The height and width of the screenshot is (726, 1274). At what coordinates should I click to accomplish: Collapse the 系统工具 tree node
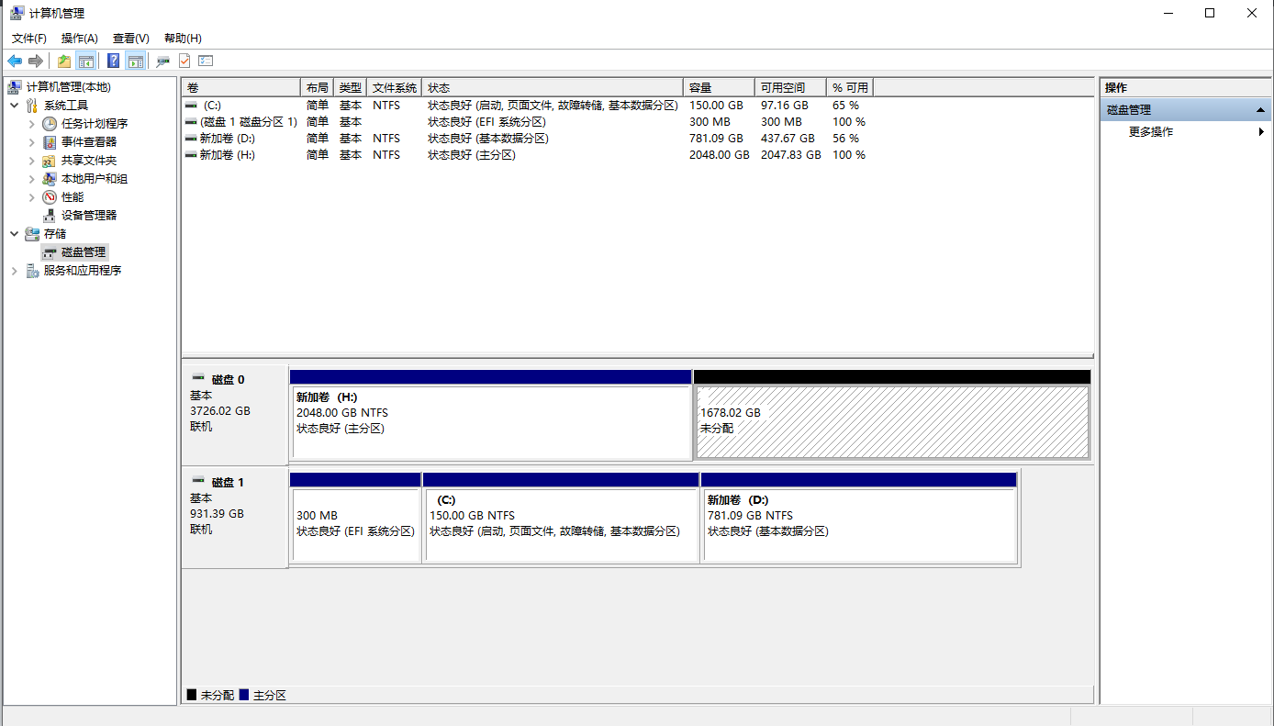[x=15, y=106]
